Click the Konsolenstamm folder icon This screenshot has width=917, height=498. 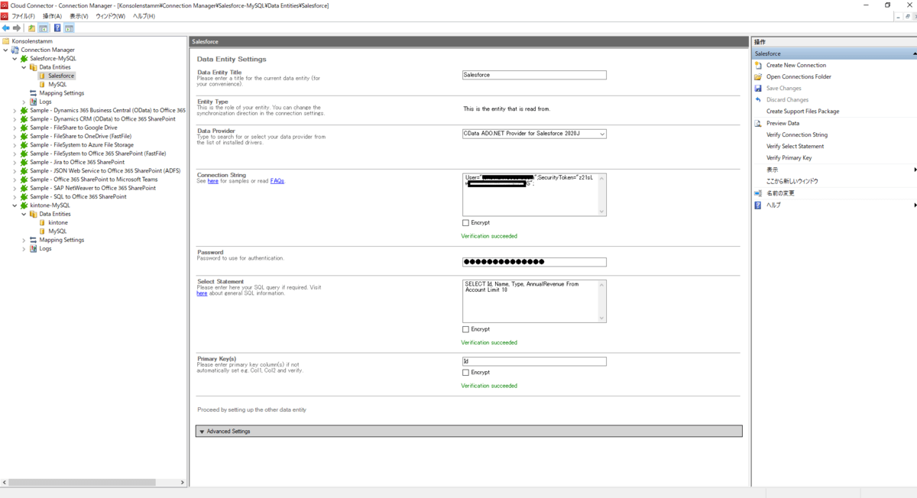pyautogui.click(x=6, y=41)
